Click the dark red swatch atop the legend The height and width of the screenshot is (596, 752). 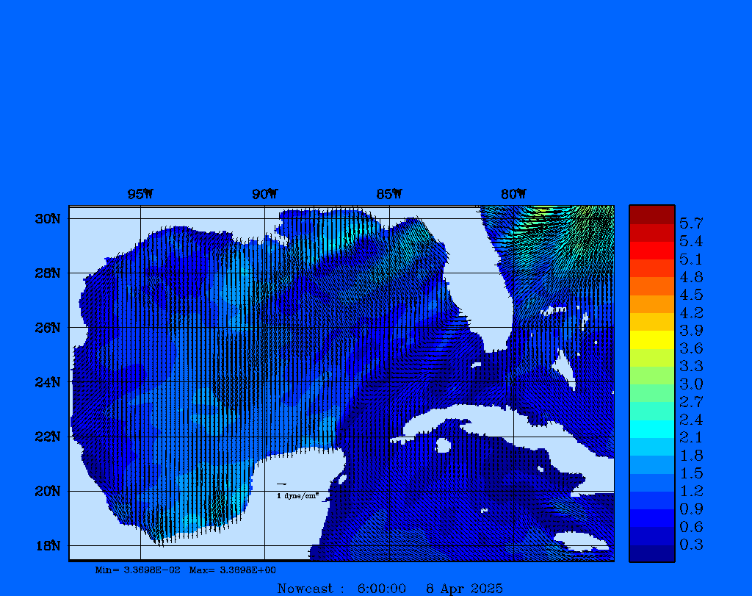[x=651, y=215]
